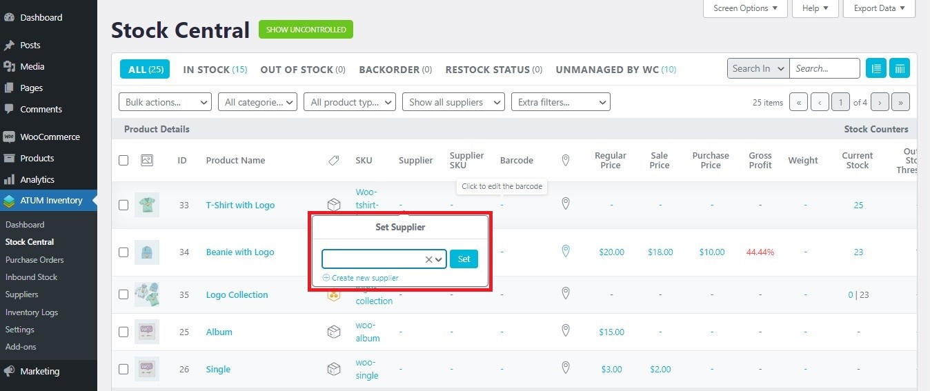This screenshot has height=391, width=930.
Task: Expand the Help panel
Action: pos(815,8)
